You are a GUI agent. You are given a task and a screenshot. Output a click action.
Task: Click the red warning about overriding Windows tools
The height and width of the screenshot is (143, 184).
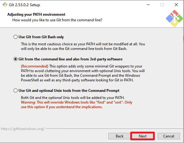click(77, 104)
